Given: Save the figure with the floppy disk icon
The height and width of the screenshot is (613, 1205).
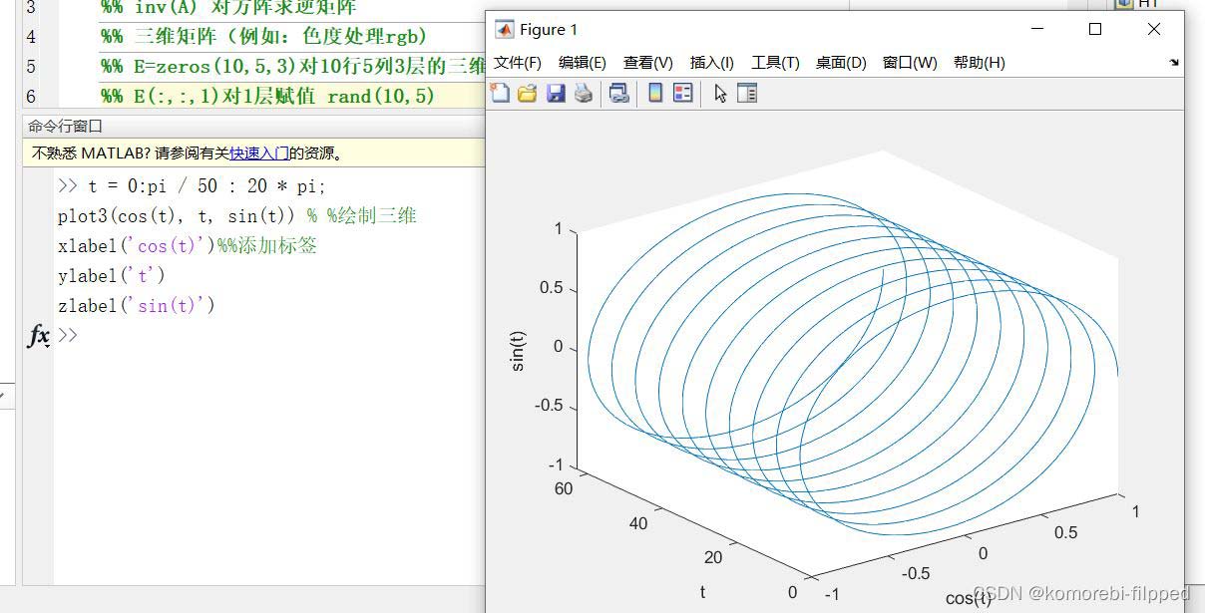Looking at the screenshot, I should coord(556,94).
